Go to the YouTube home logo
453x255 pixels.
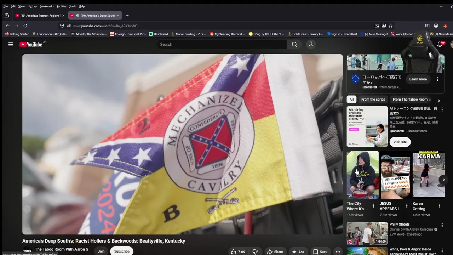pos(31,44)
